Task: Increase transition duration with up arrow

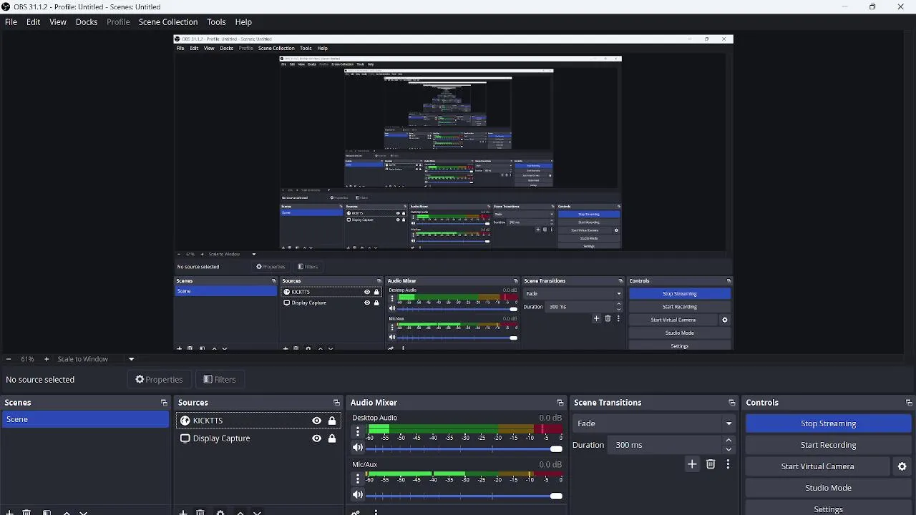Action: 729,441
